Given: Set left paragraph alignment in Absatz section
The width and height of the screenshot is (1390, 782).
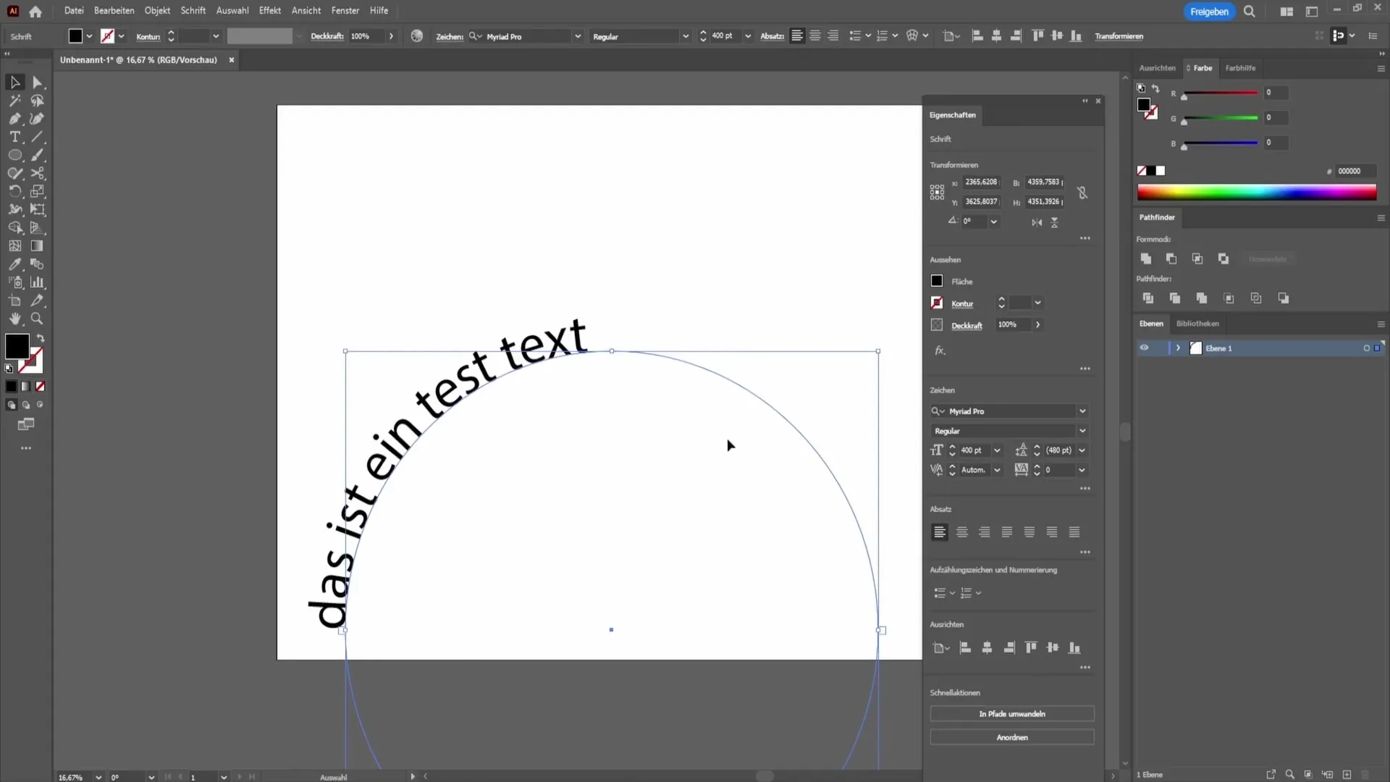Looking at the screenshot, I should click(x=940, y=532).
